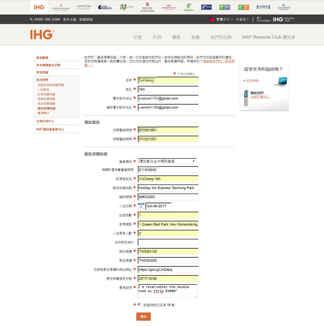Image resolution: width=324 pixels, height=326 pixels.
Task: Select 送出表格 heading in the left sidebar
Action: click(42, 80)
